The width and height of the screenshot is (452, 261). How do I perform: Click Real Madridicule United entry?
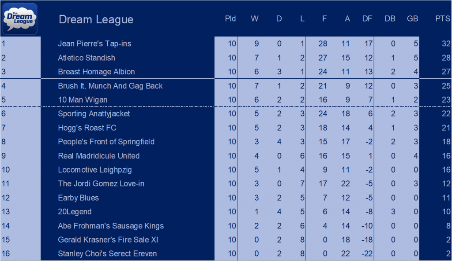pos(98,156)
